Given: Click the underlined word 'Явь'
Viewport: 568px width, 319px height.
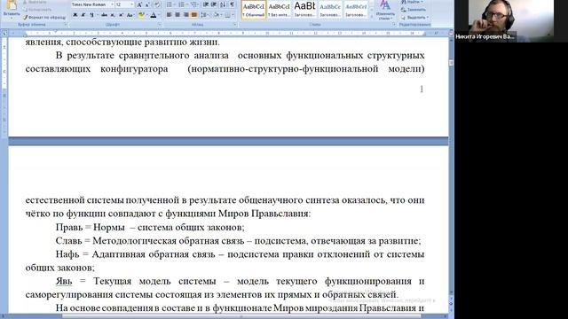Looking at the screenshot, I should (64, 281).
